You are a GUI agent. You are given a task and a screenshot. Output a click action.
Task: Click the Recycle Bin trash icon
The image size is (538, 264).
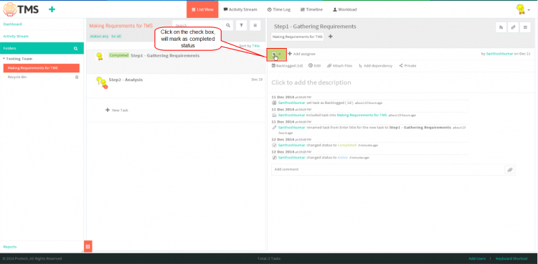(77, 77)
